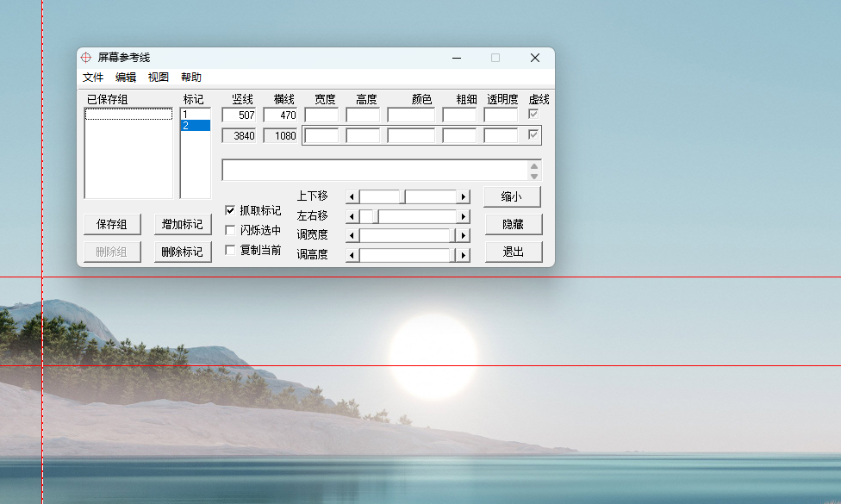Click the second row 透明度 field
Image resolution: width=841 pixels, height=504 pixels.
point(501,135)
